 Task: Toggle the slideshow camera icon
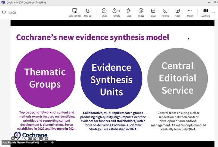35,138
